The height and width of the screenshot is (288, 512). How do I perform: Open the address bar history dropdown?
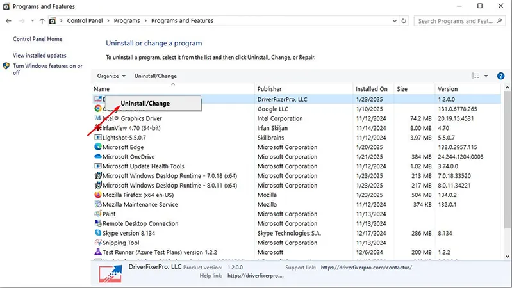tap(395, 21)
